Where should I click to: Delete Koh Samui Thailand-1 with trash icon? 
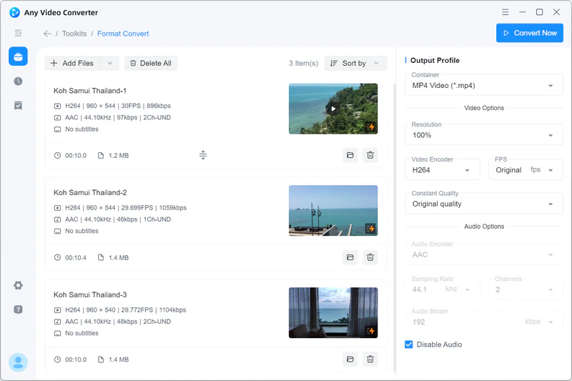tap(370, 155)
